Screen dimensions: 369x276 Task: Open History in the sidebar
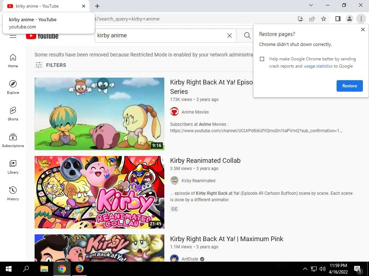[x=13, y=193]
